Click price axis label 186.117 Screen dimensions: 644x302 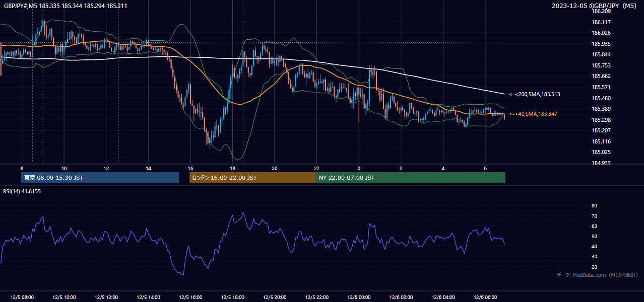click(x=601, y=23)
